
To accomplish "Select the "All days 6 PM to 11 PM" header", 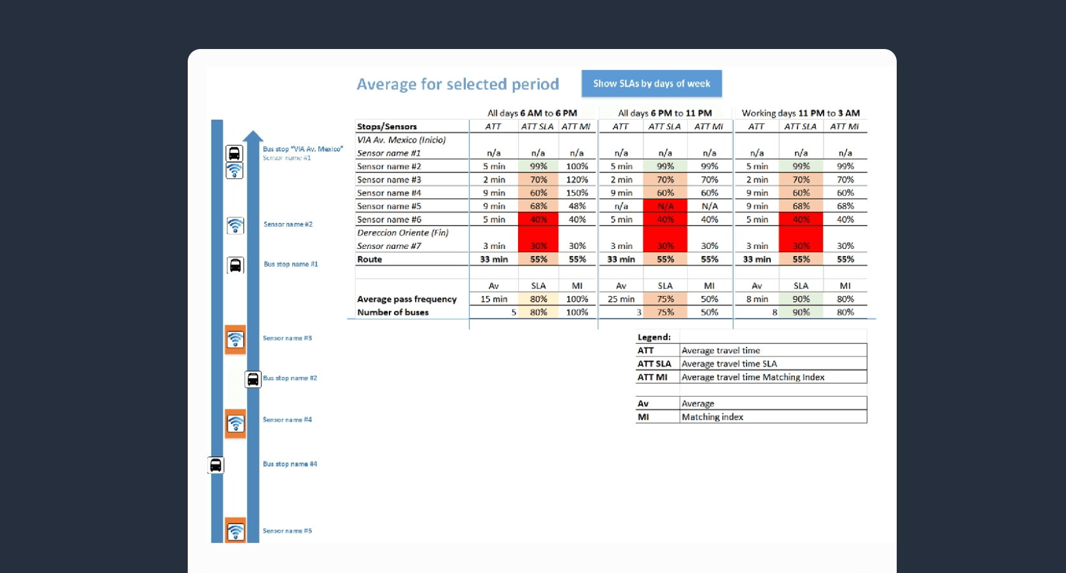I will pos(665,113).
